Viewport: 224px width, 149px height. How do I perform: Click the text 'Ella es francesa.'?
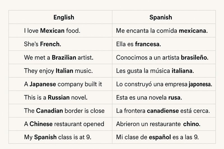pos(139,44)
